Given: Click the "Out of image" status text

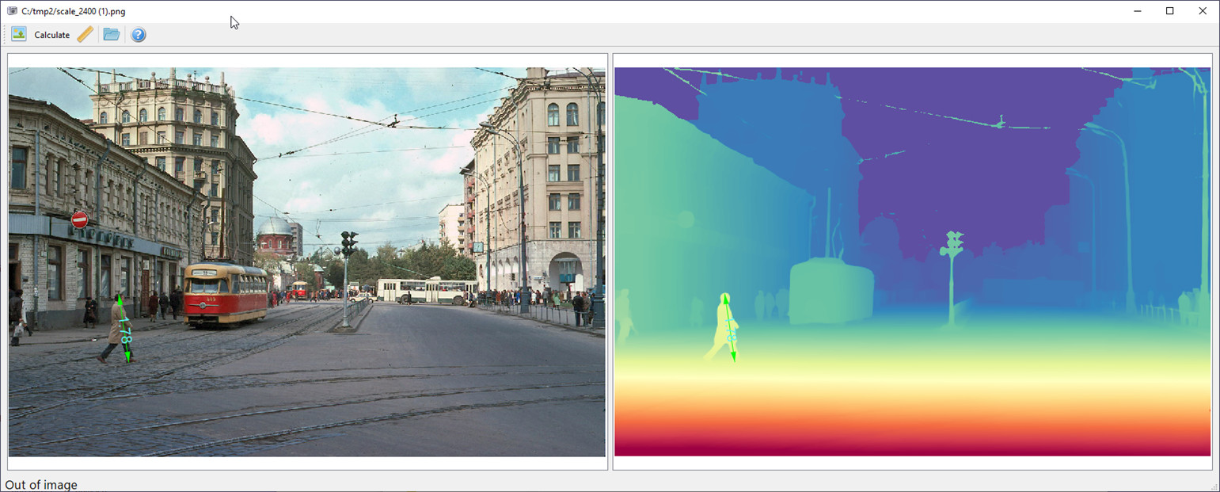Looking at the screenshot, I should (x=41, y=484).
